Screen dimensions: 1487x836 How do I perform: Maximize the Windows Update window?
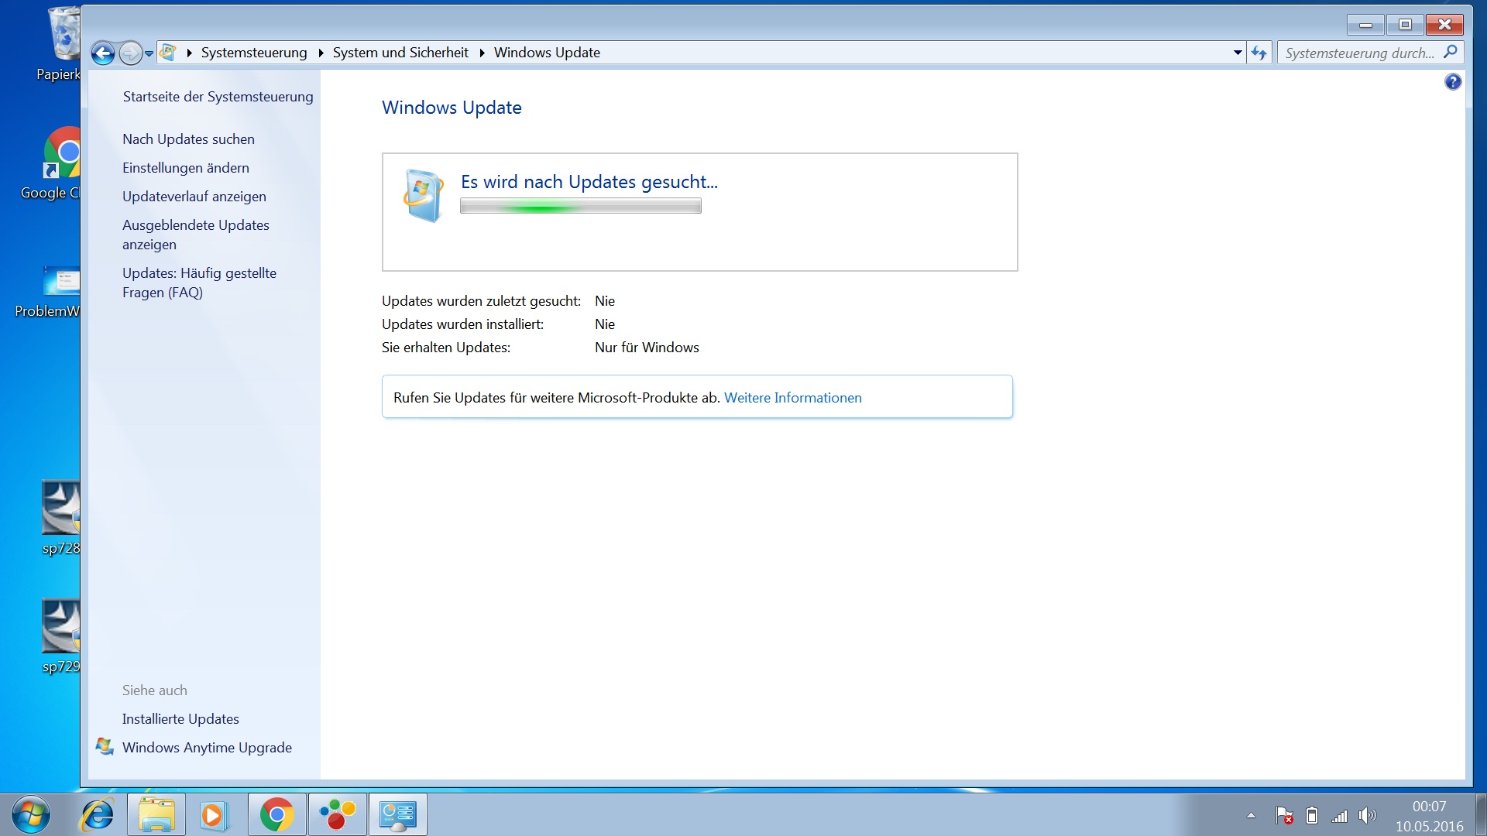pyautogui.click(x=1405, y=25)
